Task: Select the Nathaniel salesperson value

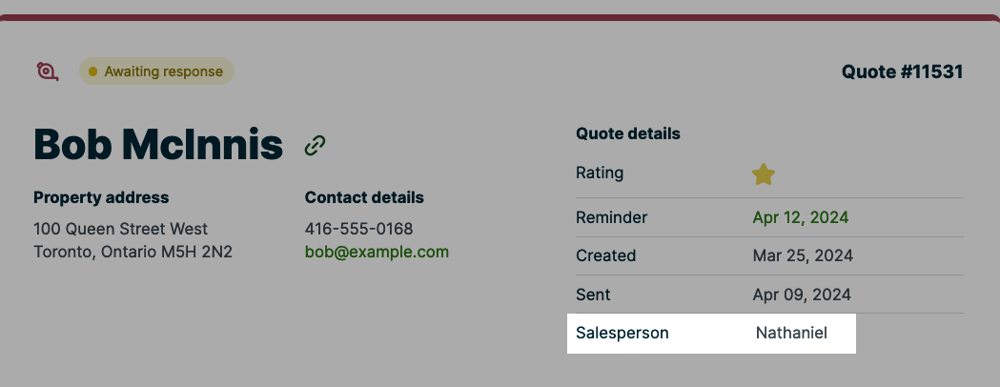Action: (791, 333)
